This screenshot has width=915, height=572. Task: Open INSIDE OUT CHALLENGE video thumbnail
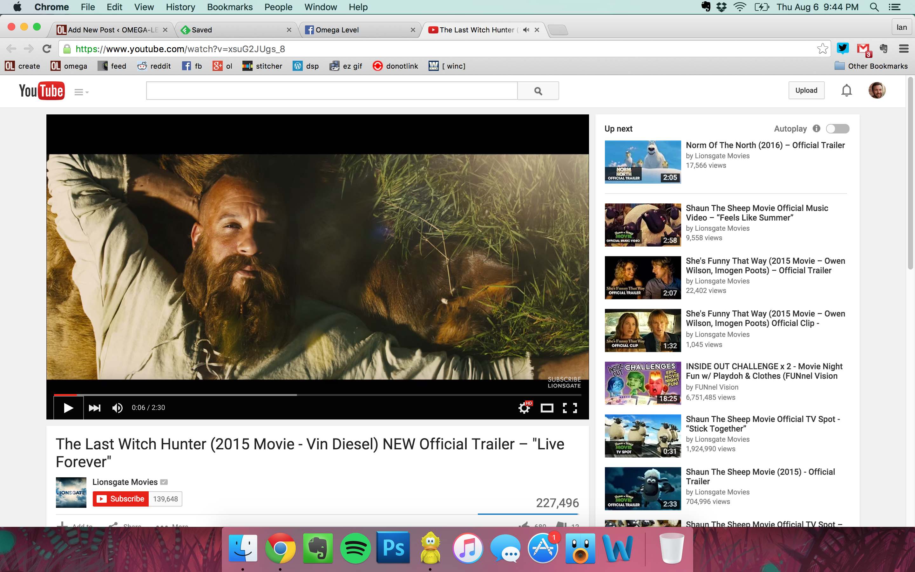click(642, 383)
